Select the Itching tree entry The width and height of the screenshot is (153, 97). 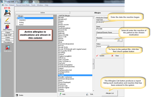pyautogui.click(x=21, y=22)
